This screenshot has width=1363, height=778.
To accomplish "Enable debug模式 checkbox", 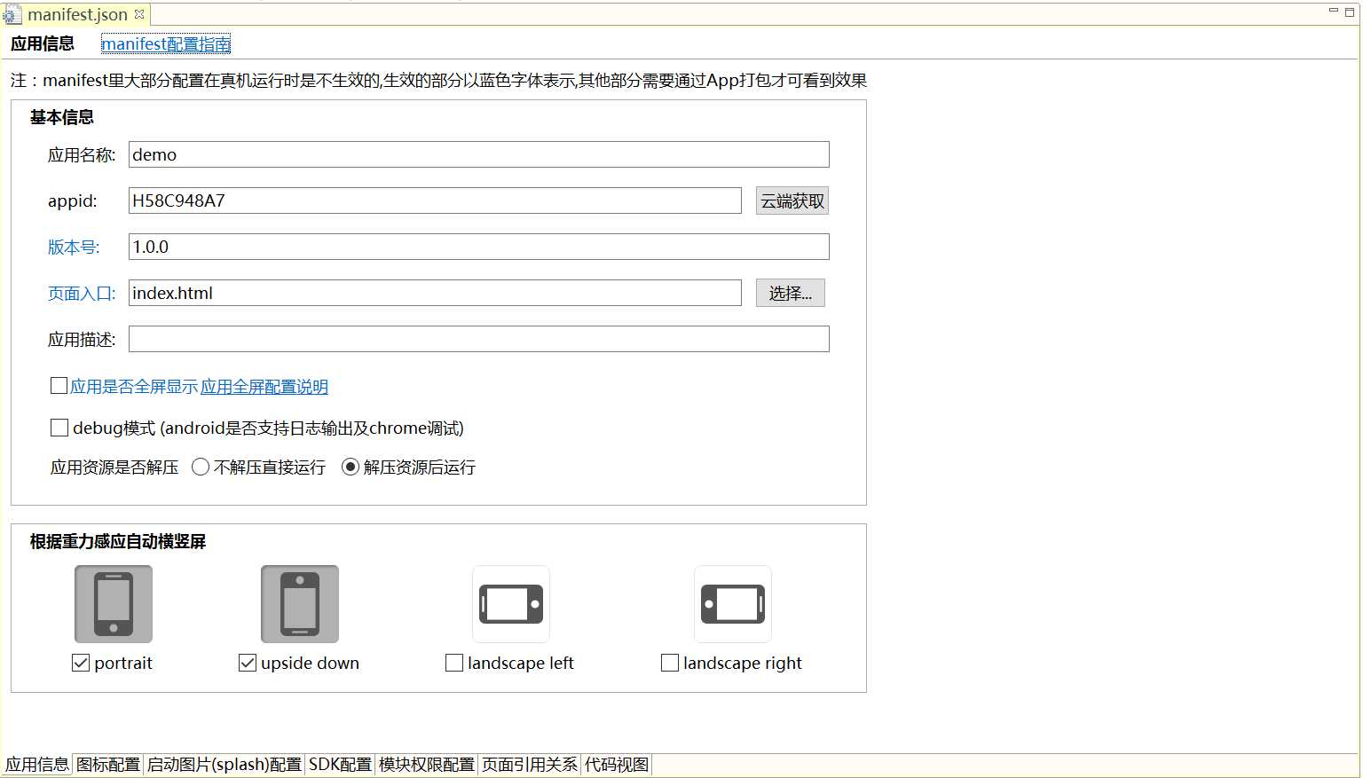I will pyautogui.click(x=59, y=428).
